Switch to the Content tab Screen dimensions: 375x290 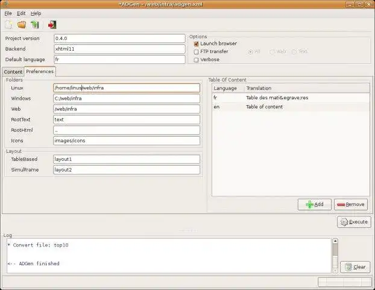[x=13, y=72]
